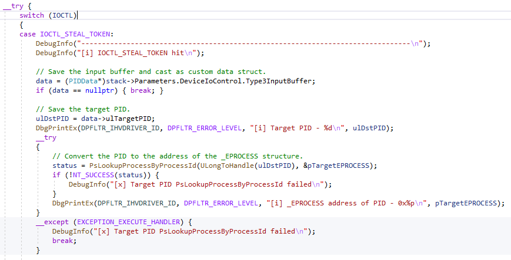
Task: Click &pTargetEPROCESS argument in lookup call
Action: (x=336, y=166)
